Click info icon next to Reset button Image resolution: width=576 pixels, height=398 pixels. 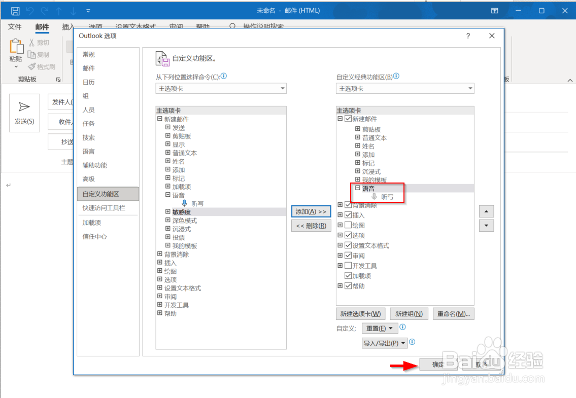pos(402,327)
